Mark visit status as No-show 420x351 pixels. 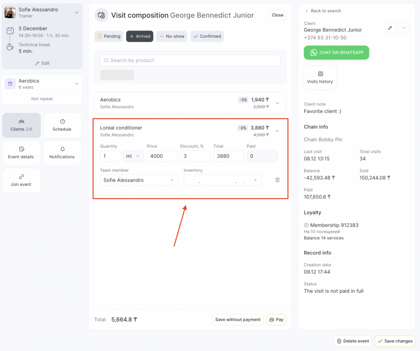pos(171,36)
